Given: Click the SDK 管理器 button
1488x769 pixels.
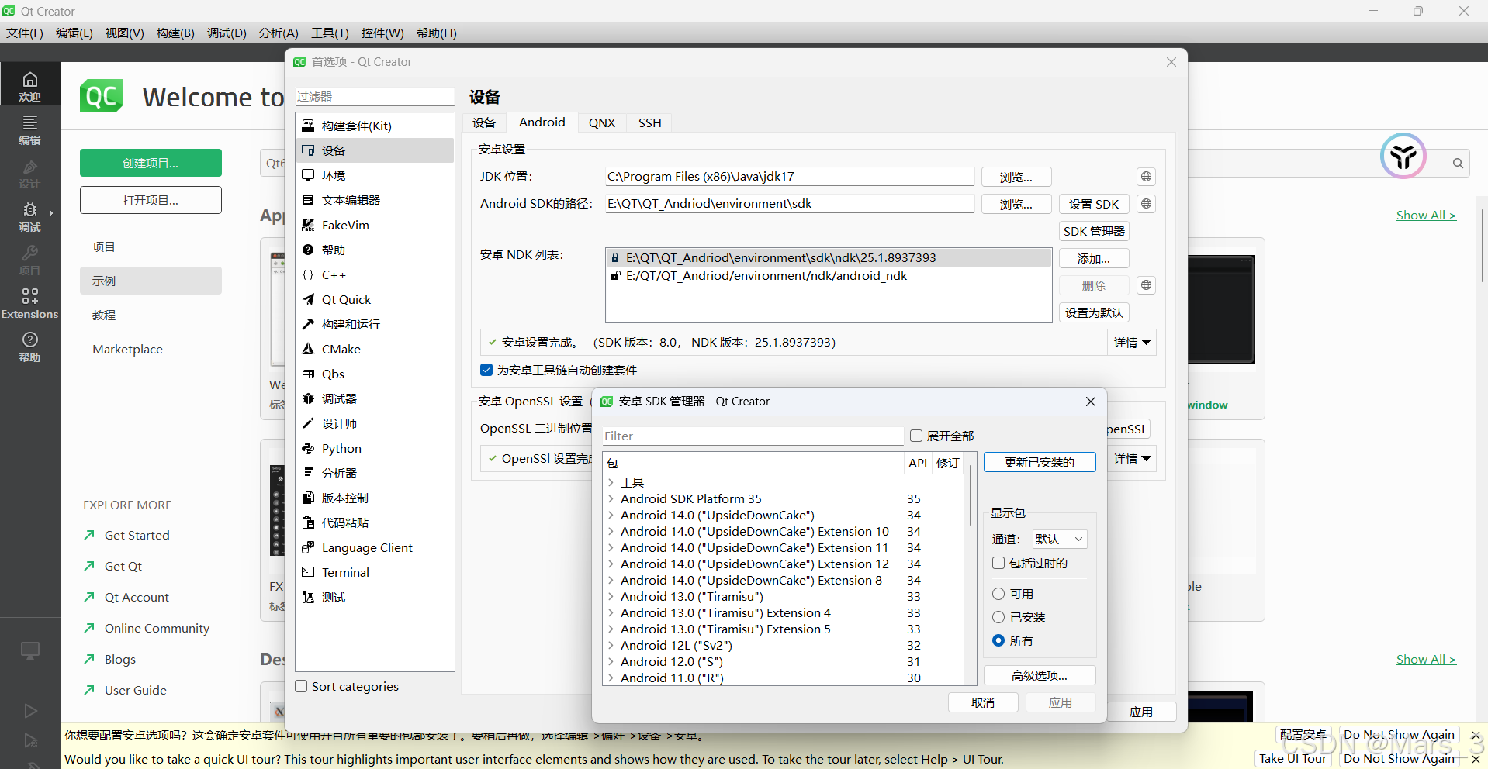Looking at the screenshot, I should (x=1094, y=231).
